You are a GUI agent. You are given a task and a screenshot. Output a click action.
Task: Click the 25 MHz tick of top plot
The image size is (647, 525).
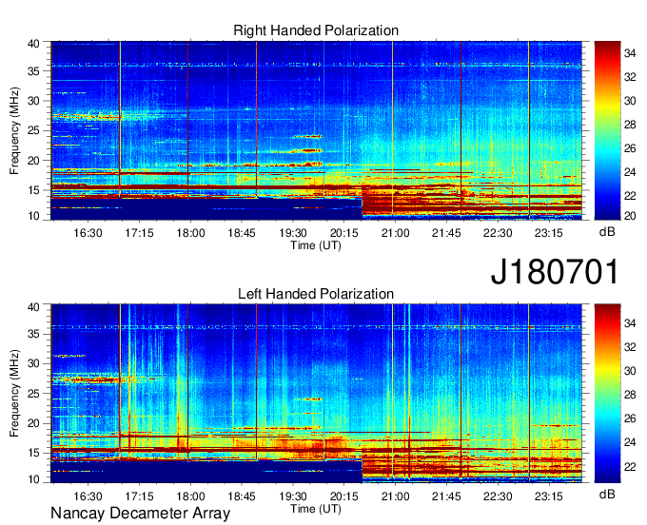[x=34, y=130]
